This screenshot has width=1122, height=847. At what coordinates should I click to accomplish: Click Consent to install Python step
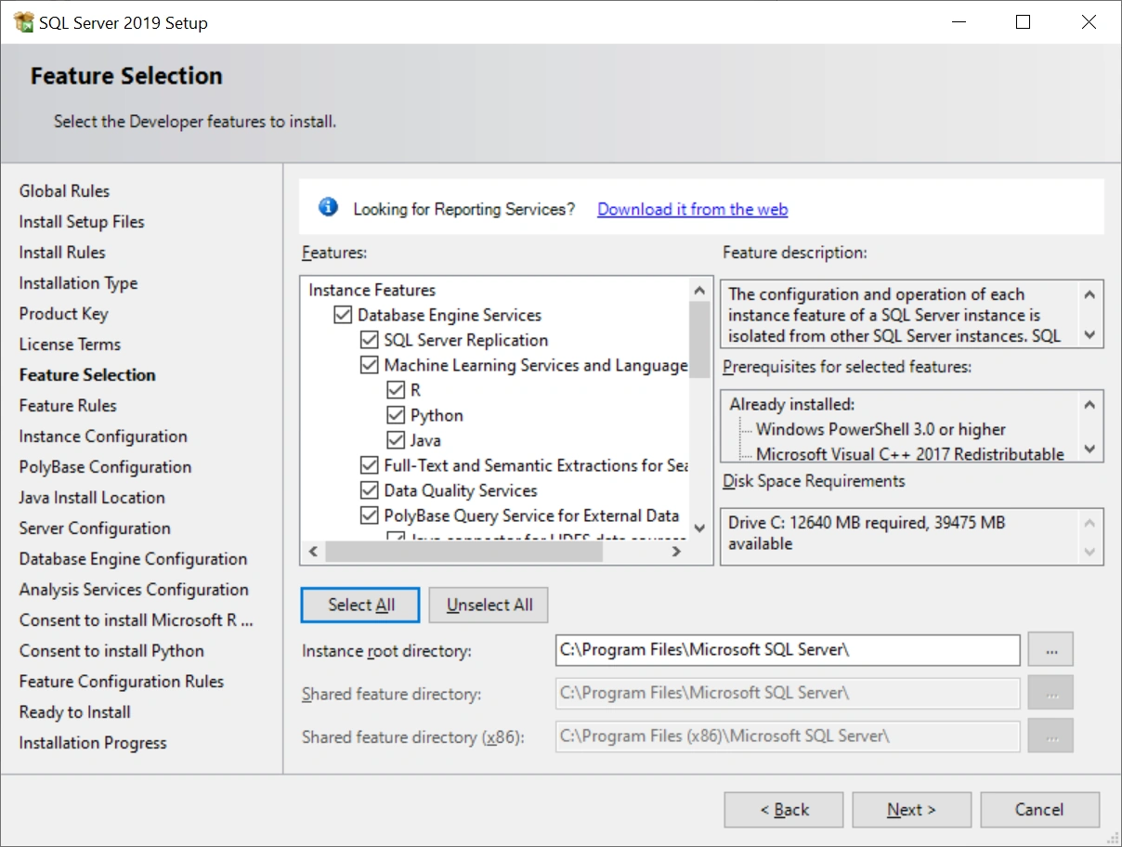click(x=111, y=651)
